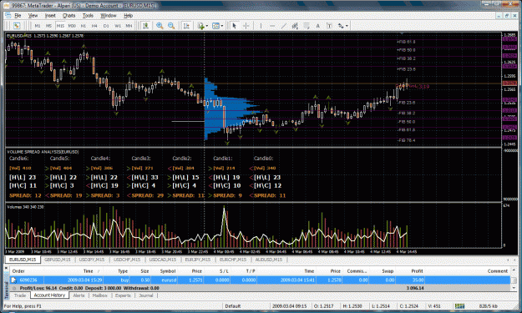The height and width of the screenshot is (313, 522).
Task: Select the text label tool
Action: click(329, 26)
